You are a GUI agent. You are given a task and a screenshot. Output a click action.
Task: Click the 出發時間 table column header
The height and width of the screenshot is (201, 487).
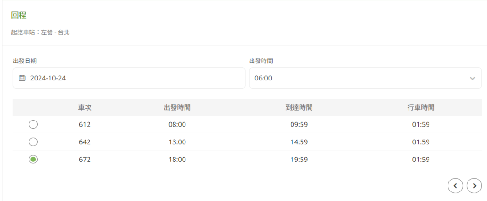[177, 108]
